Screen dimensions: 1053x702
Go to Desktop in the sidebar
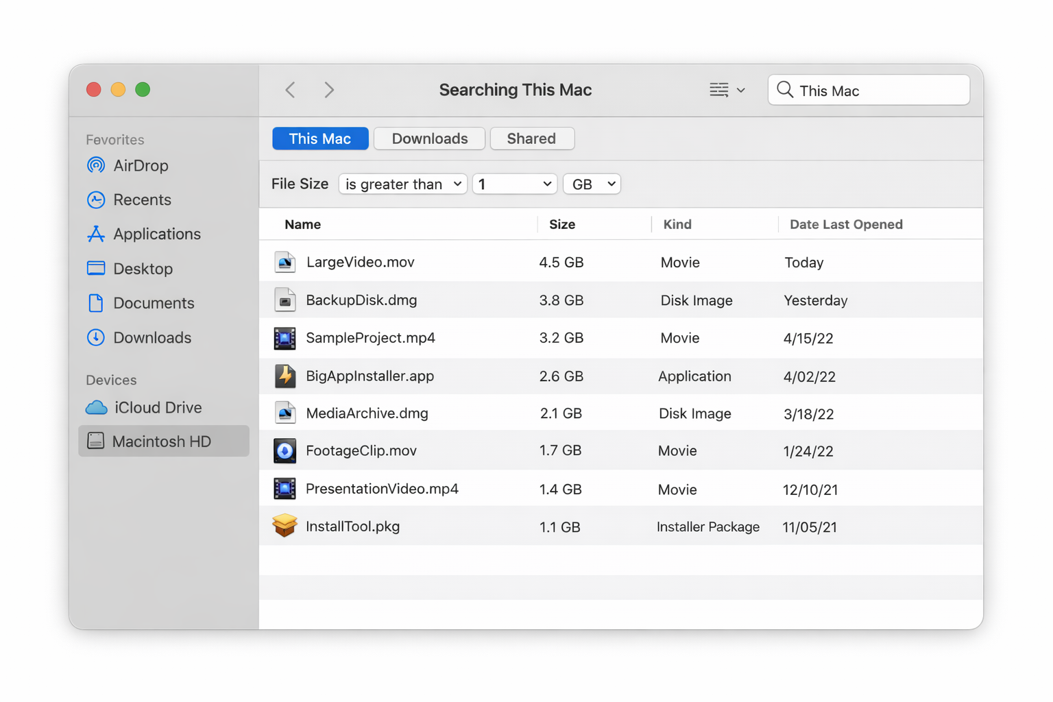pyautogui.click(x=143, y=268)
